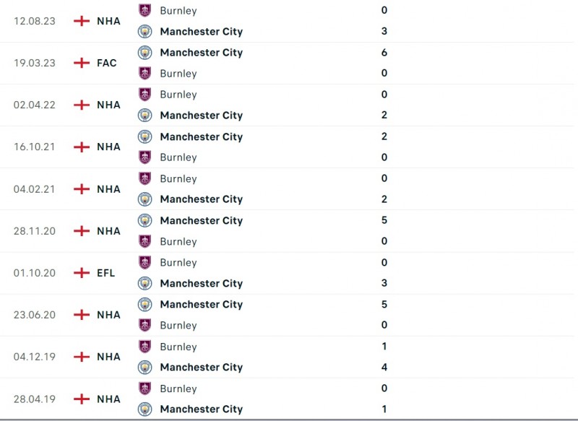Click Manchester City's score of 6
The height and width of the screenshot is (421, 578).
coord(384,53)
